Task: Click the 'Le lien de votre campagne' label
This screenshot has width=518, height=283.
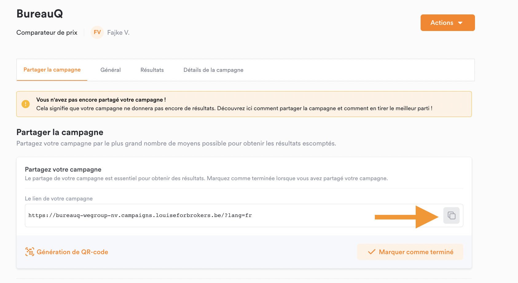Action: (59, 199)
